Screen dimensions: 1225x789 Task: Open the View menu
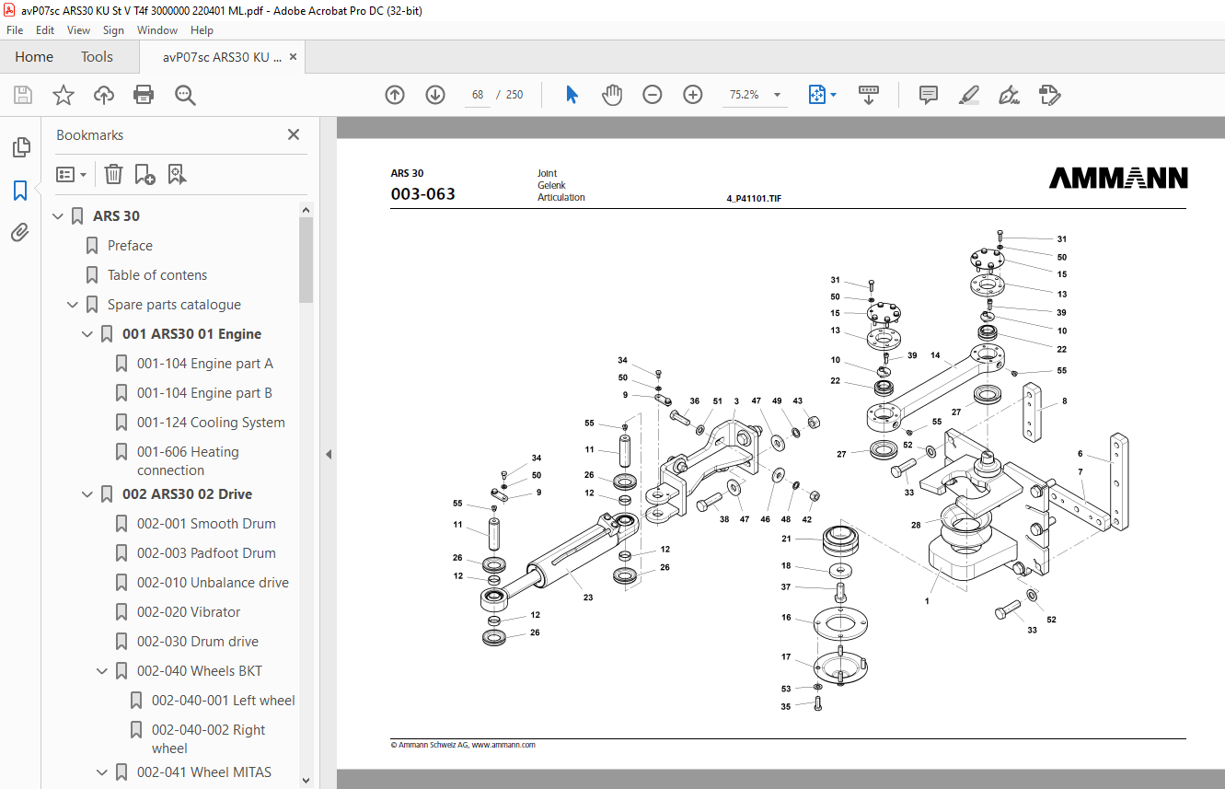[x=79, y=30]
